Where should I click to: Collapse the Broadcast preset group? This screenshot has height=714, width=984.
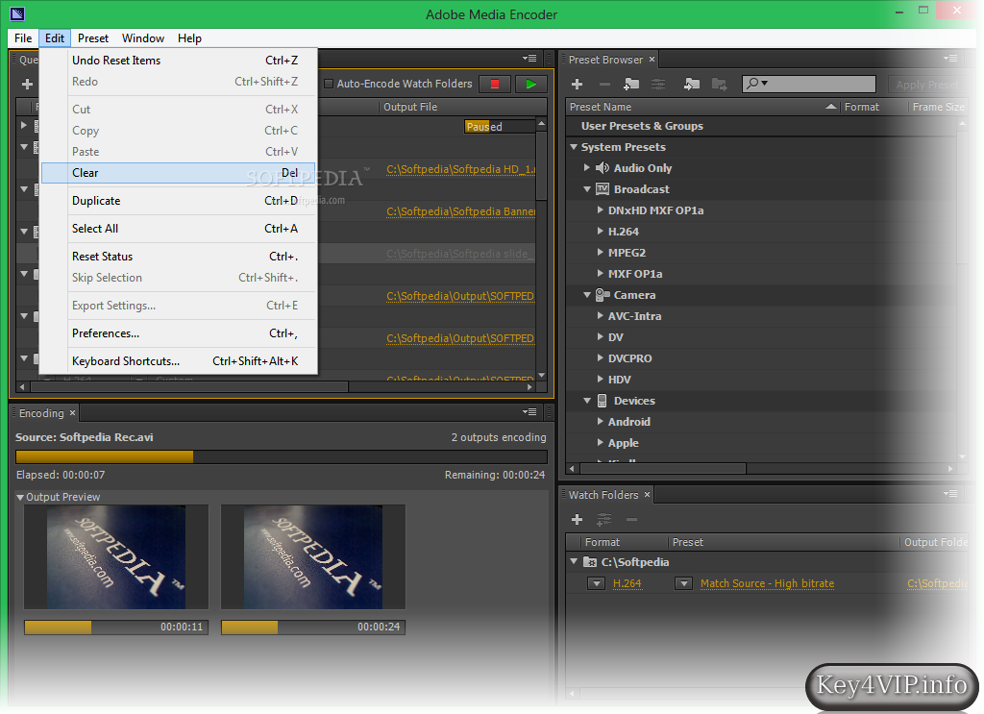(x=587, y=189)
